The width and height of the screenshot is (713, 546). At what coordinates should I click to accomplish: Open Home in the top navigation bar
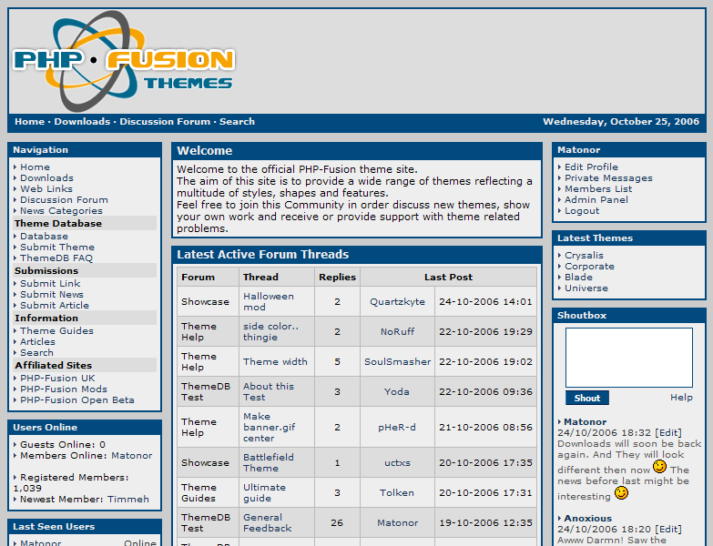point(29,122)
